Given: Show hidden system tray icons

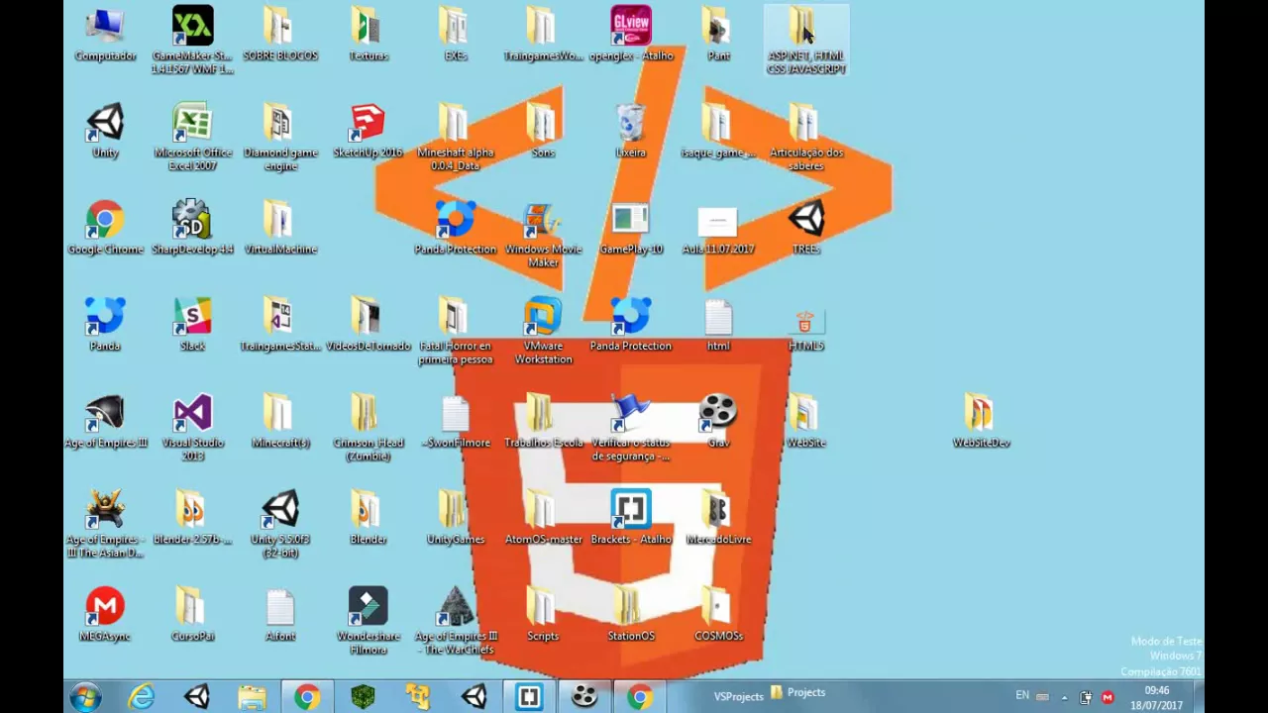Looking at the screenshot, I should coord(1065,697).
